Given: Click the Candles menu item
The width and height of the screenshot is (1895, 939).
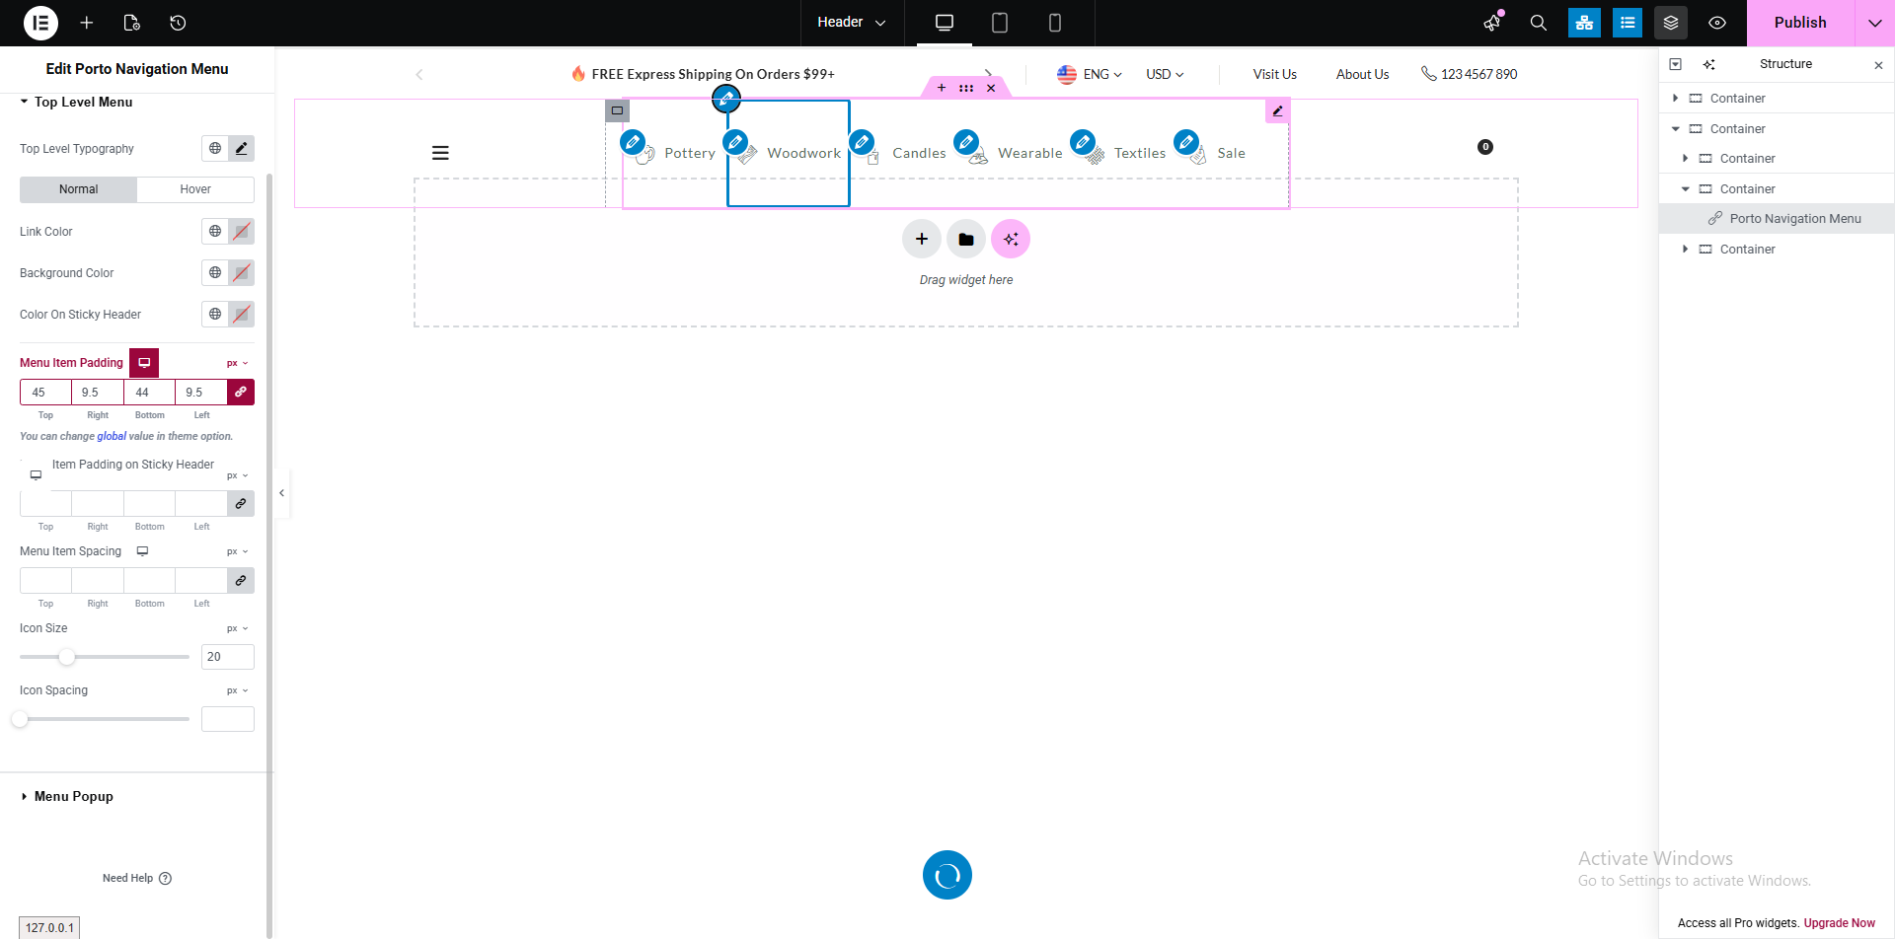Looking at the screenshot, I should coord(919,153).
